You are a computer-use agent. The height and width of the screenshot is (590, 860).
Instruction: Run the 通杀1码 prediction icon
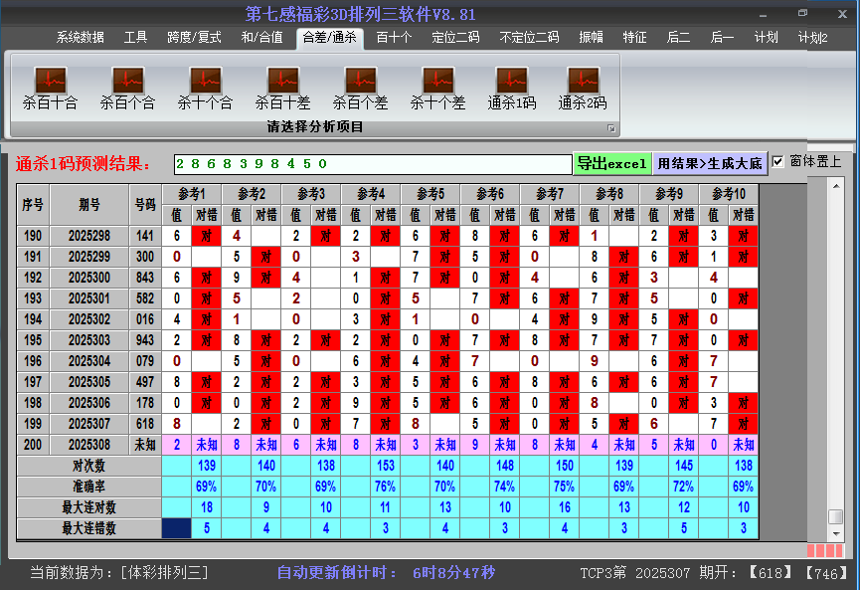pos(512,82)
